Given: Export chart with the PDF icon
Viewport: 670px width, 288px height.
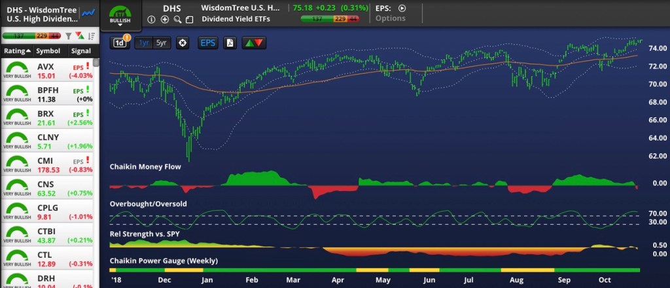Looking at the screenshot, I should click(x=230, y=43).
